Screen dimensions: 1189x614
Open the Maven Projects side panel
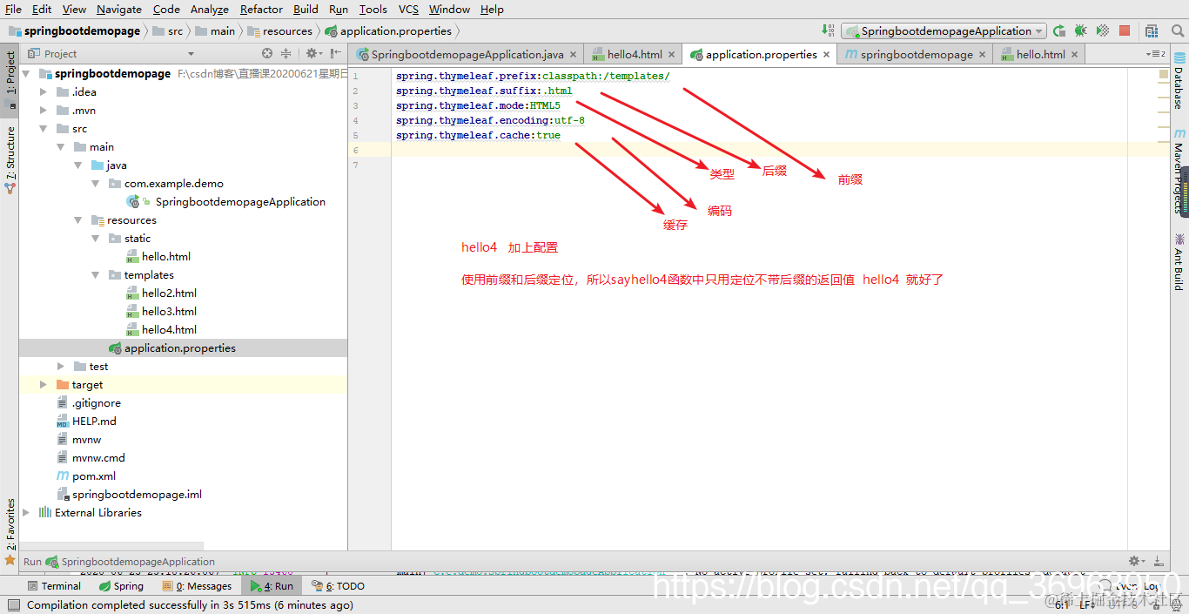(1179, 171)
